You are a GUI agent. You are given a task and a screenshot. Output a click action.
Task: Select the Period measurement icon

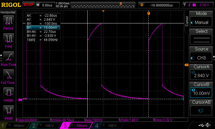pos(9,21)
